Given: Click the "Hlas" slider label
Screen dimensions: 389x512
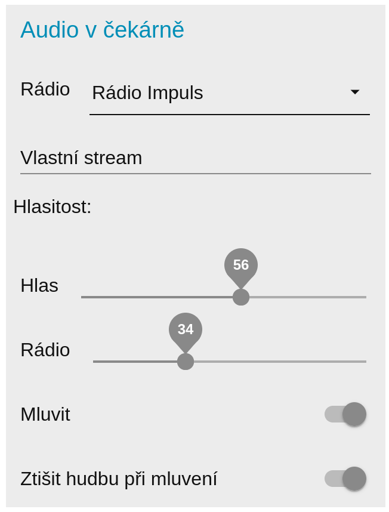Looking at the screenshot, I should 39,285.
